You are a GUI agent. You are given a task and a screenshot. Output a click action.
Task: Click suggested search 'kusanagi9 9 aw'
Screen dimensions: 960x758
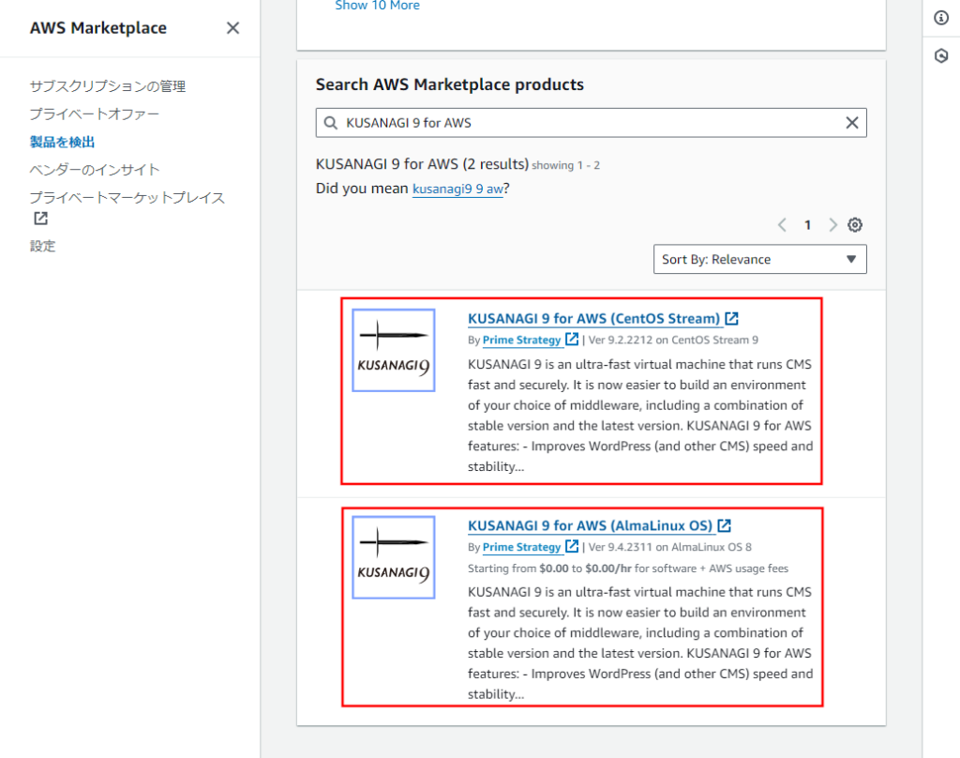[x=457, y=189]
